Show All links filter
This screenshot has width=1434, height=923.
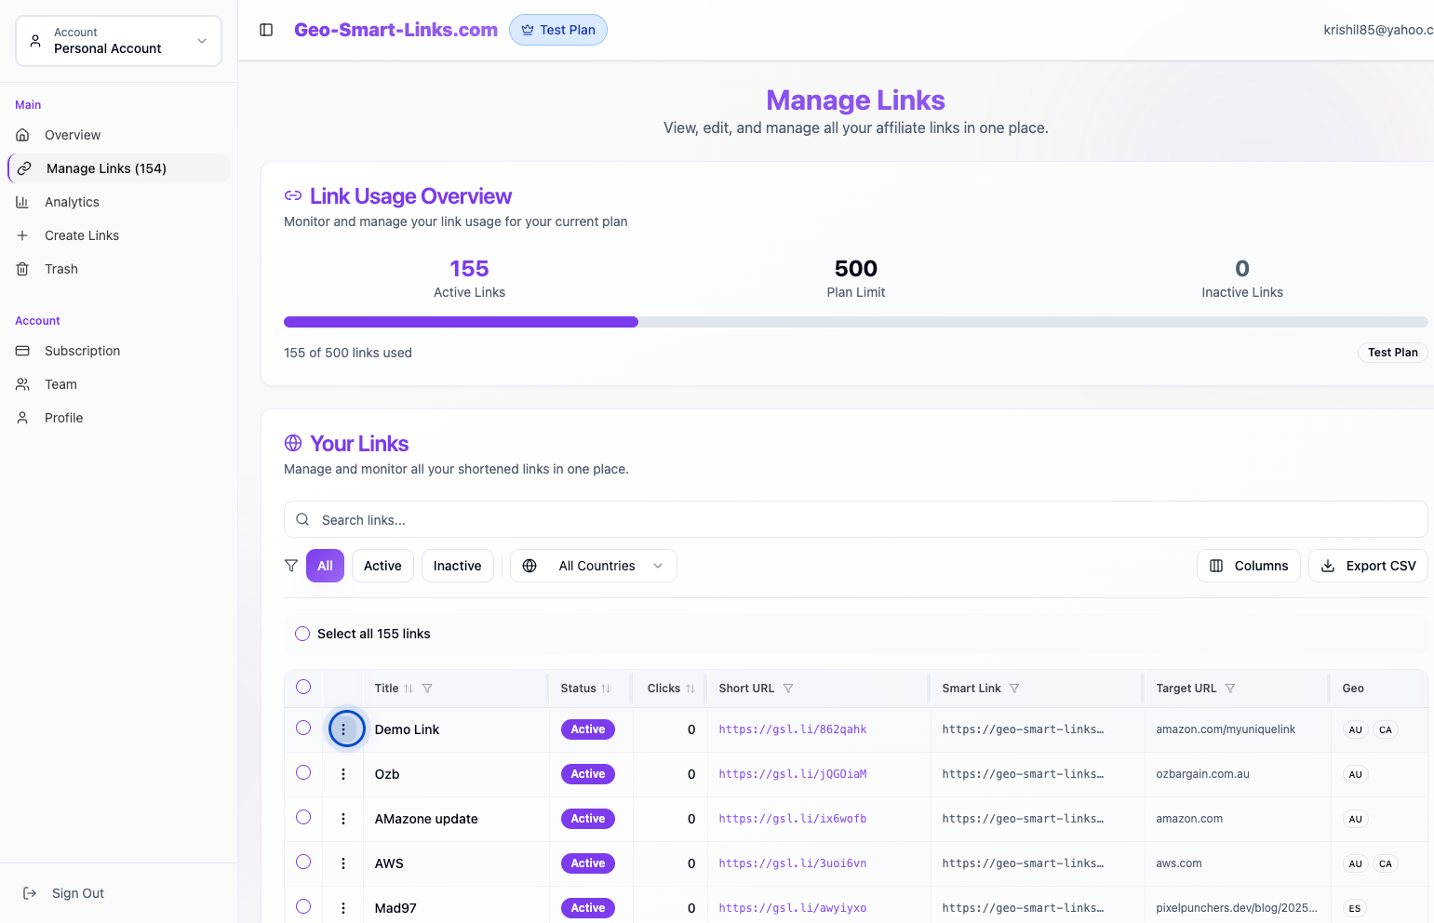(325, 566)
